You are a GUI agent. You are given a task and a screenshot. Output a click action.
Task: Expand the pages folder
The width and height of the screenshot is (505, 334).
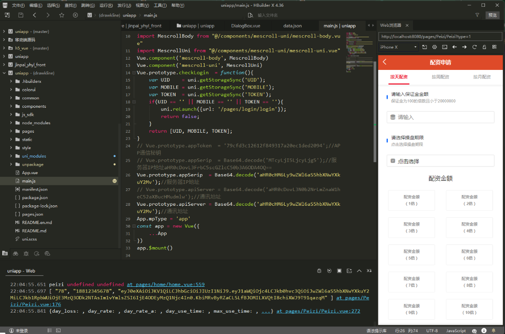click(11, 131)
